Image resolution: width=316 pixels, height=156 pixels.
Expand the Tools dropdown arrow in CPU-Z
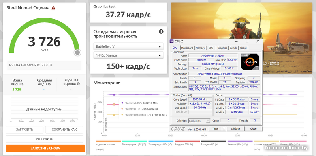click(224, 129)
